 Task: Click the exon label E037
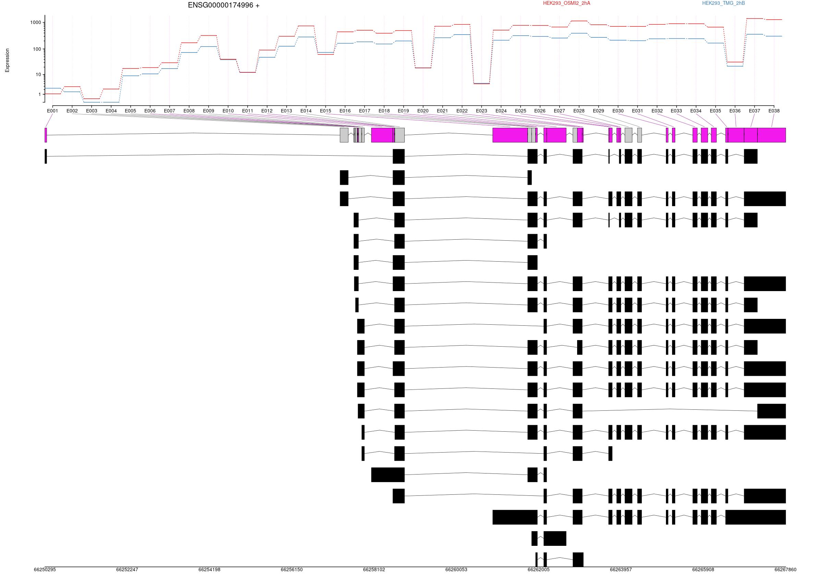(x=754, y=111)
